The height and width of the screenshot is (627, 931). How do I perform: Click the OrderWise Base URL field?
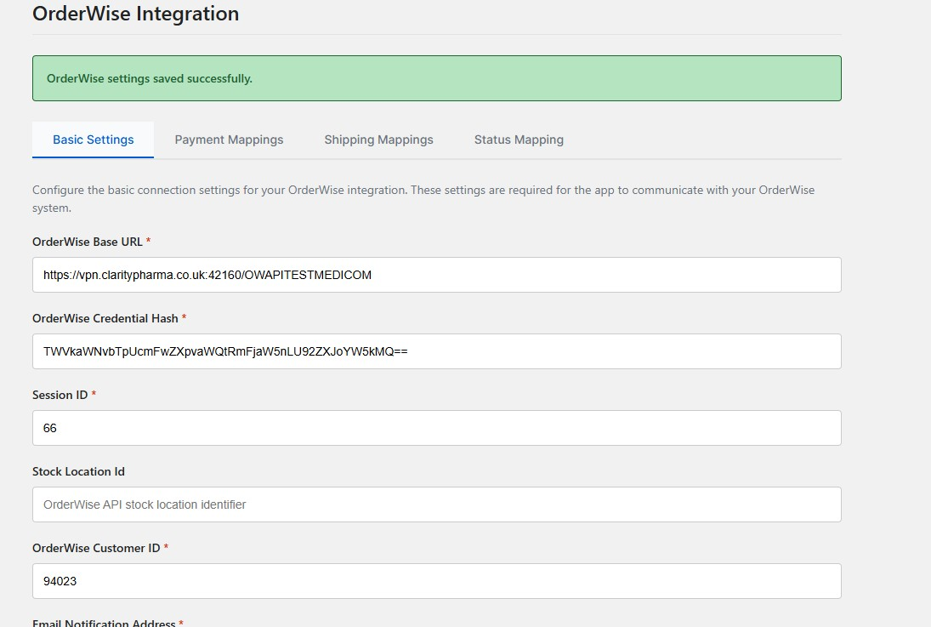(437, 275)
